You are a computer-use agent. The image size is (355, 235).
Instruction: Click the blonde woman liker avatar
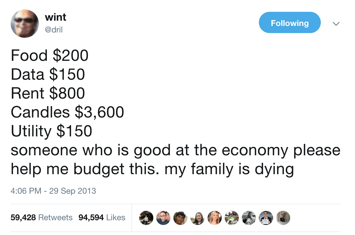coord(215,218)
